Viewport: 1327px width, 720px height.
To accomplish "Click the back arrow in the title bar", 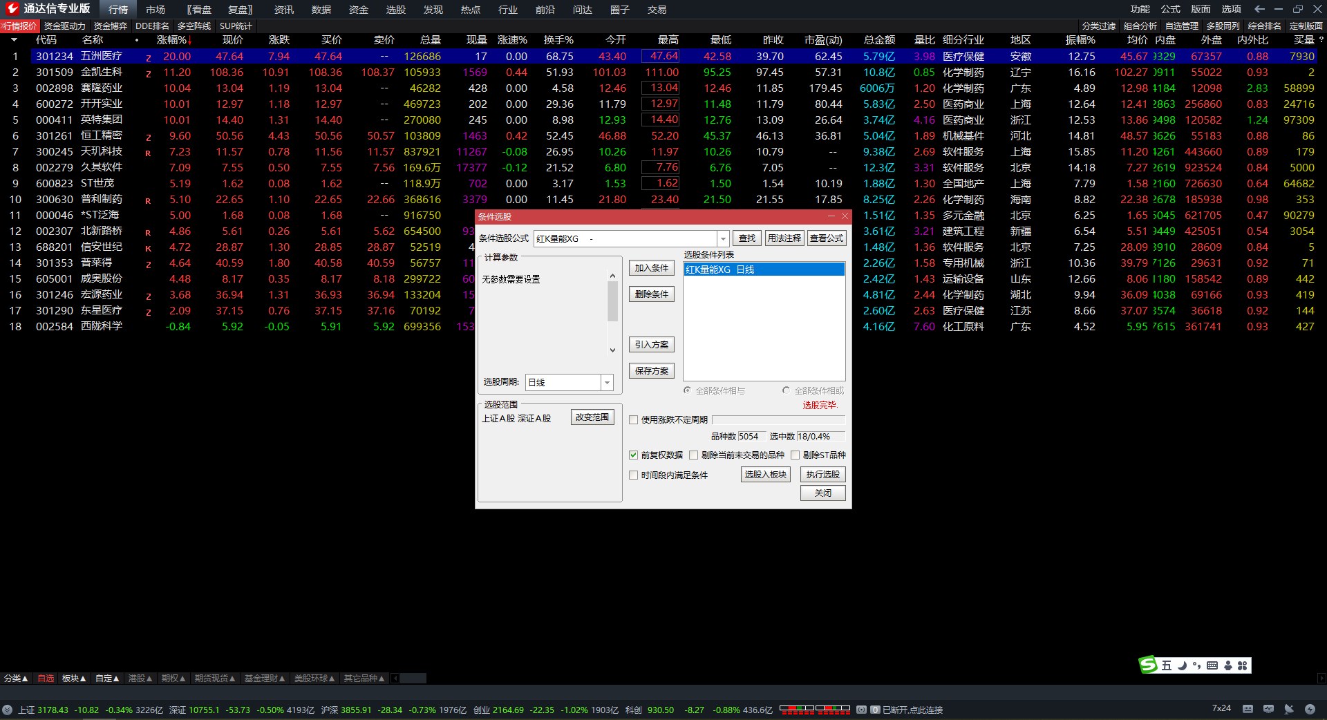I will pos(1259,9).
